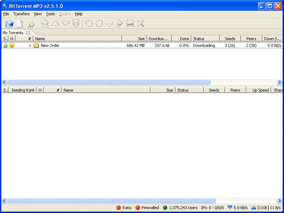
Task: Click the red Firewalled status indicator
Action: tap(138, 208)
